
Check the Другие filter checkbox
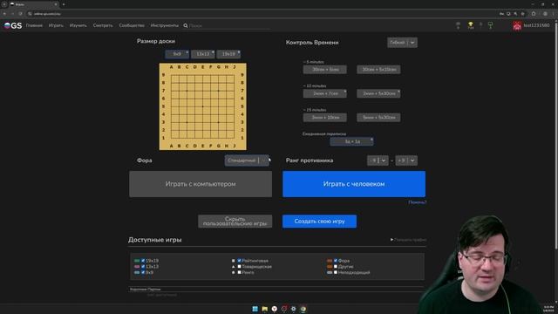tap(336, 266)
